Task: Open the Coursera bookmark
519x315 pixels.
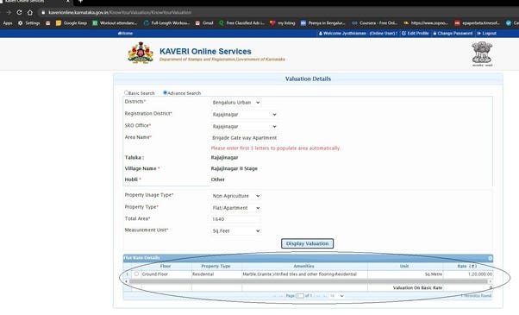Action: 374,22
